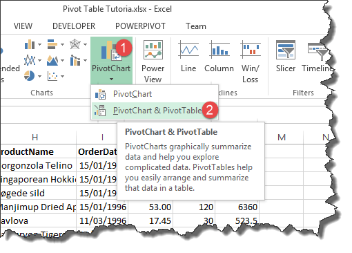
Task: Insert an area chart from Charts group
Action: pos(52,60)
